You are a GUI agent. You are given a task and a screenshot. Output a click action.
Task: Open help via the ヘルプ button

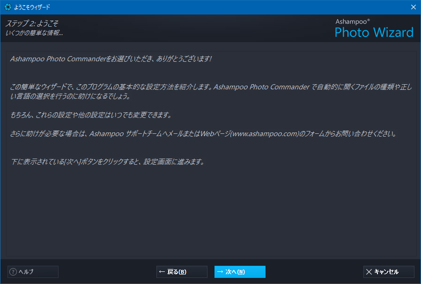tap(33, 272)
